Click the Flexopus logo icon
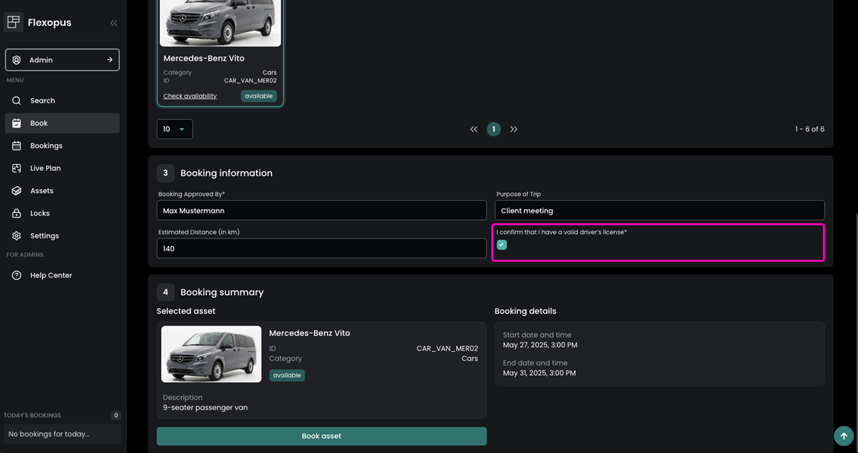This screenshot has width=858, height=453. point(14,23)
